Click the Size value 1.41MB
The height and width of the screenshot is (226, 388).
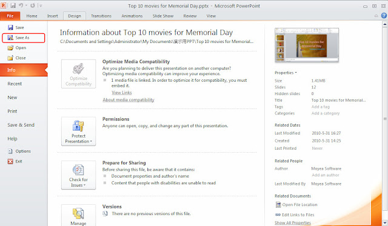(x=318, y=81)
